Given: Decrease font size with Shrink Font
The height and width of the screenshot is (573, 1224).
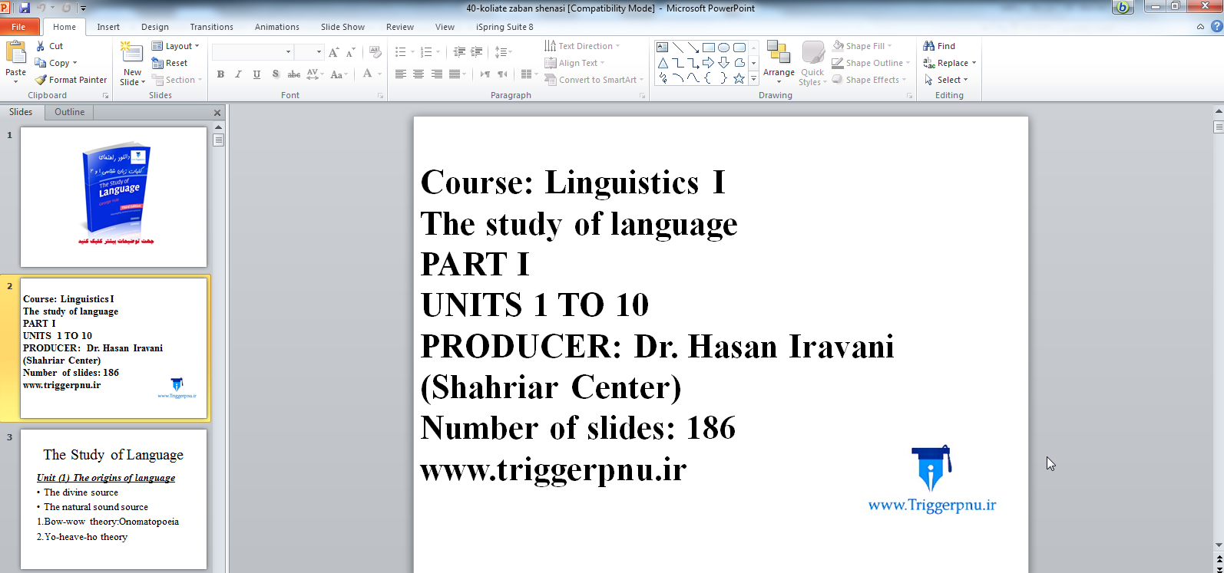Looking at the screenshot, I should coord(350,52).
